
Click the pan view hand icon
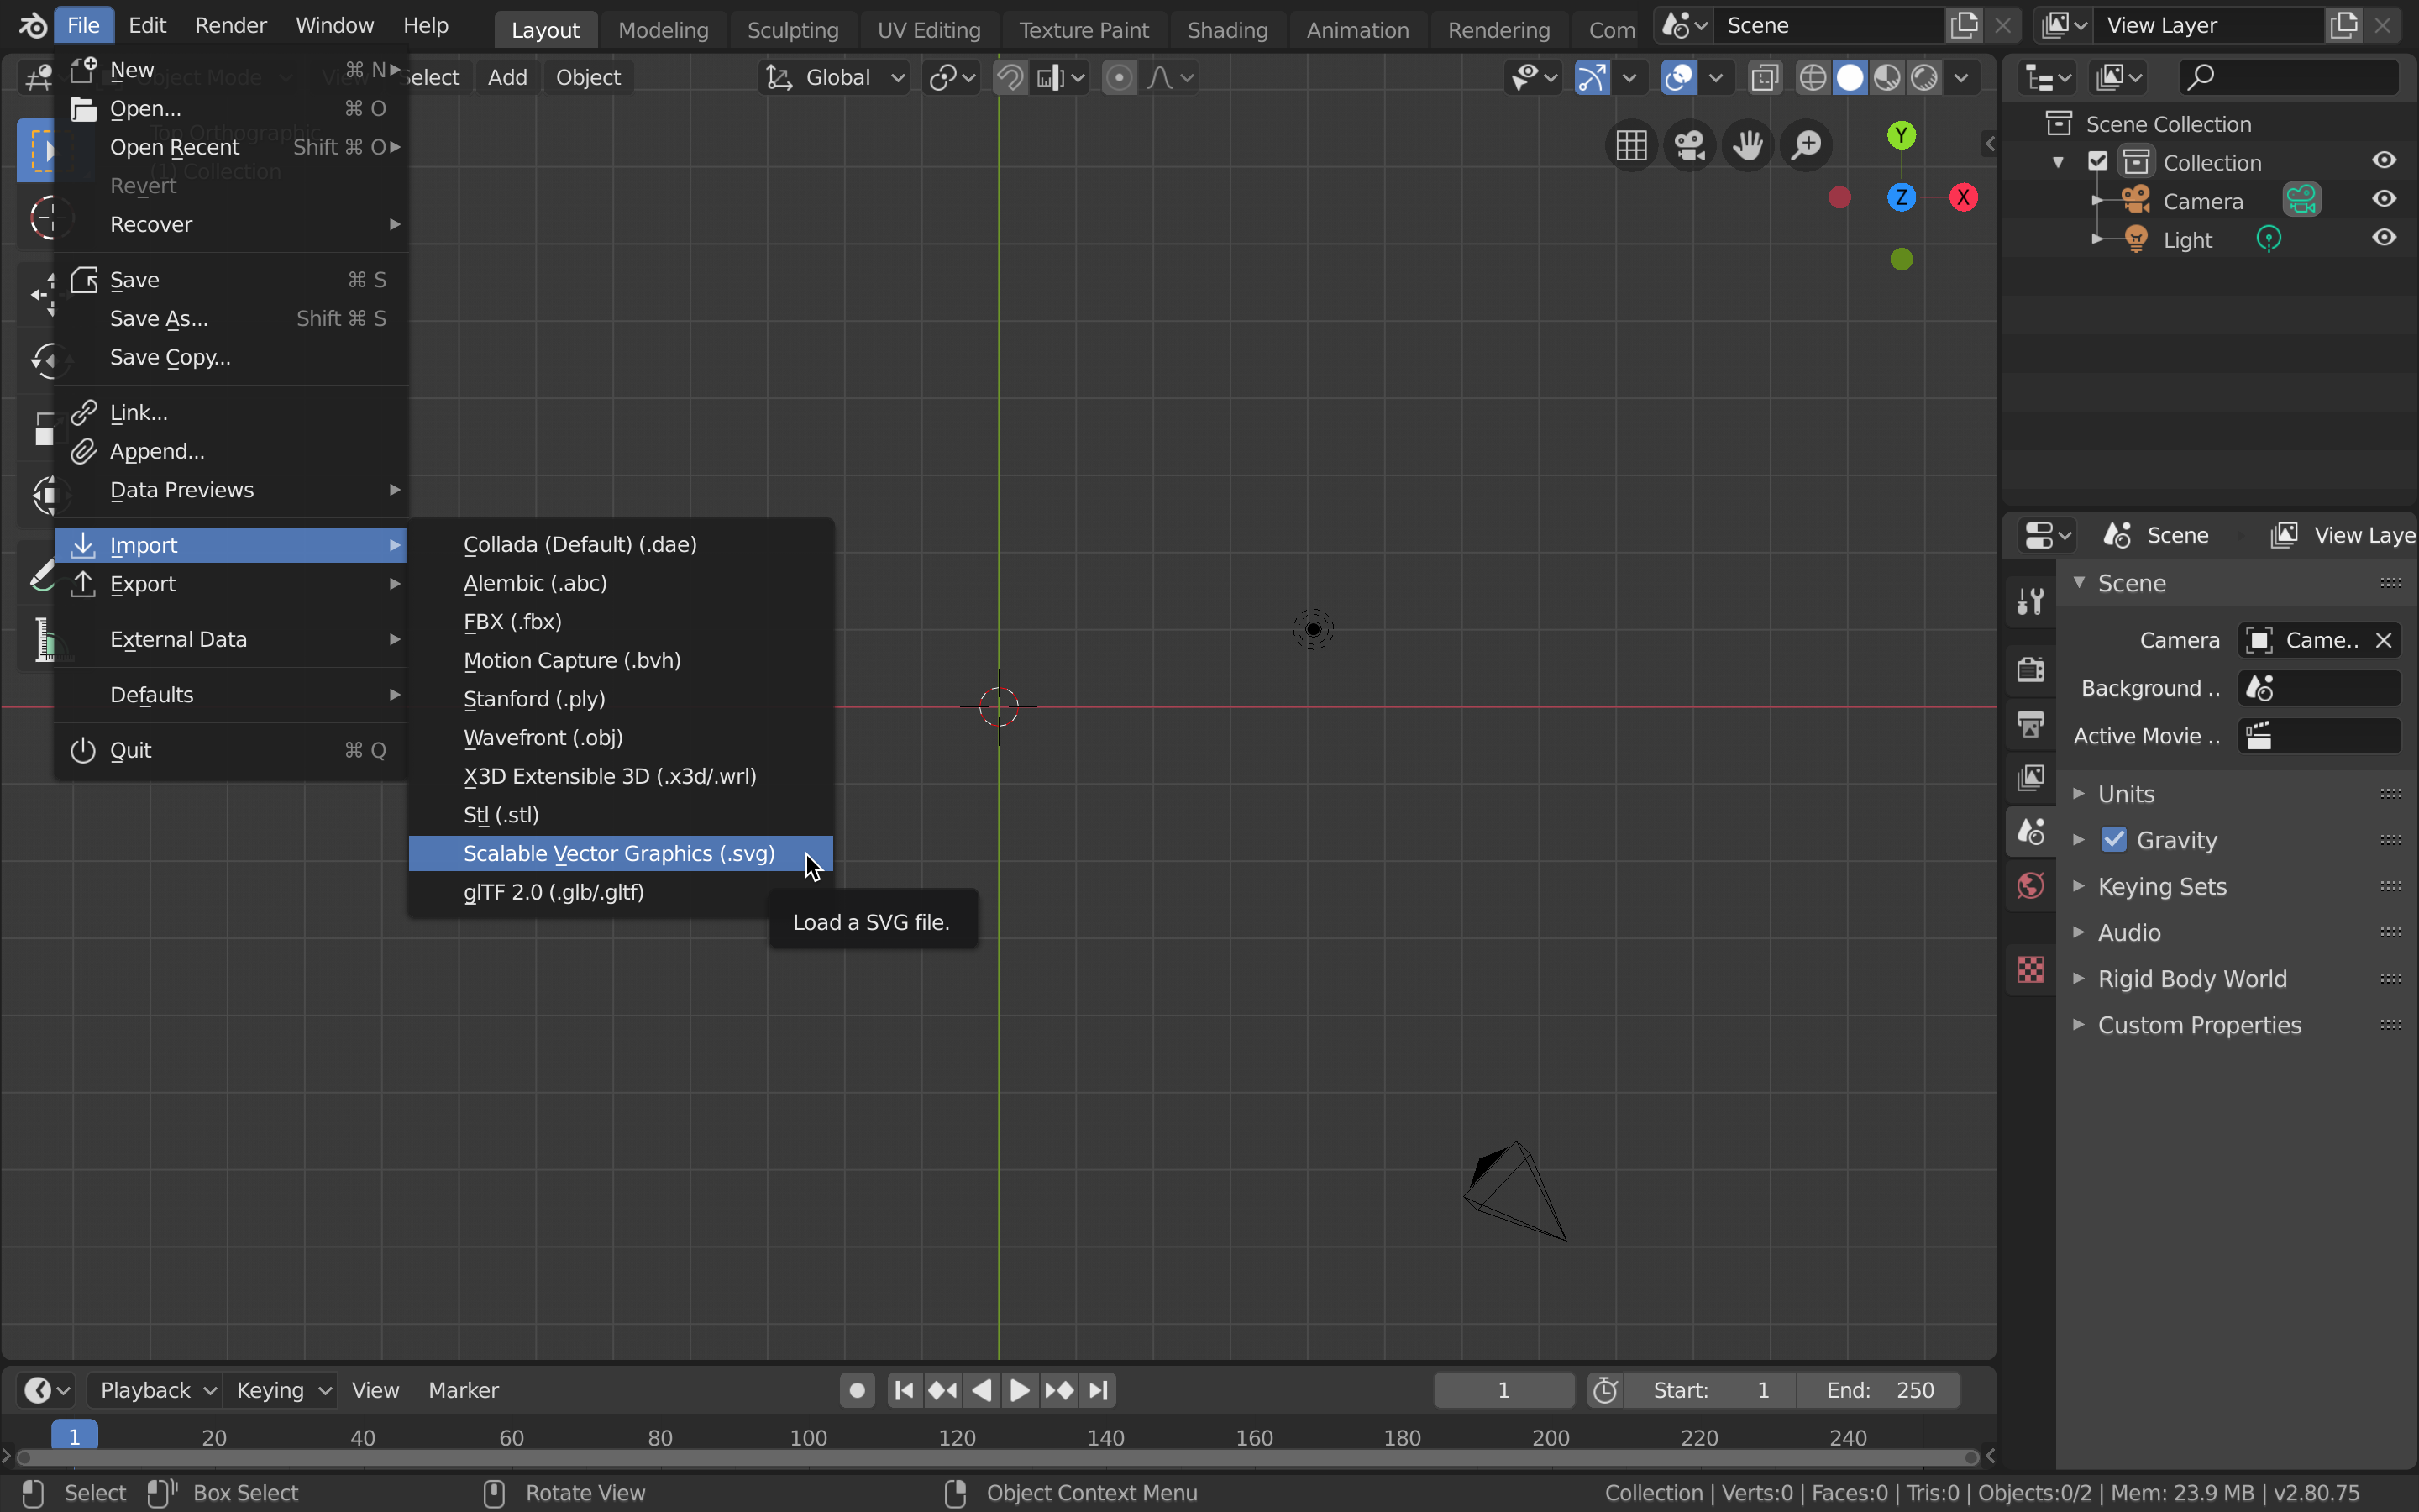[x=1748, y=145]
